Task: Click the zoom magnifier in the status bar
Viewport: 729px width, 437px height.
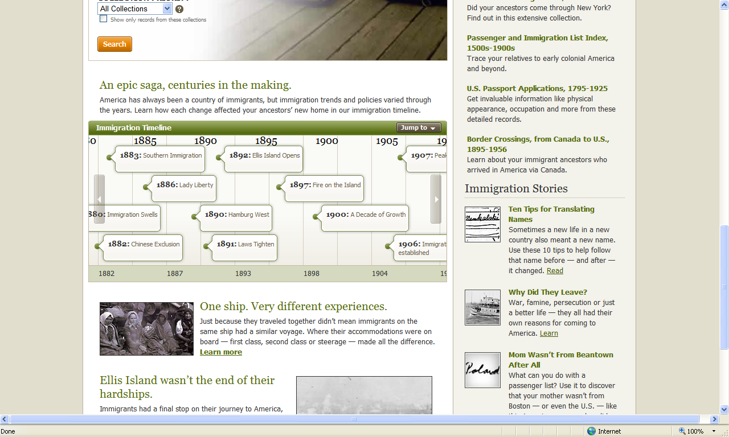Action: point(682,431)
